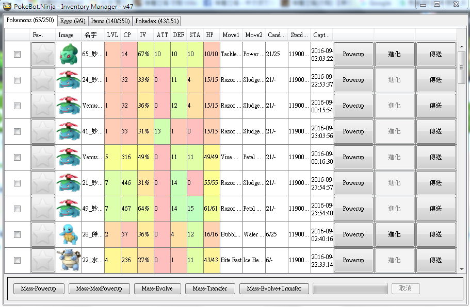
Task: Click 傳送 to transfer the CP 316 Venusaur
Action: [x=436, y=157]
